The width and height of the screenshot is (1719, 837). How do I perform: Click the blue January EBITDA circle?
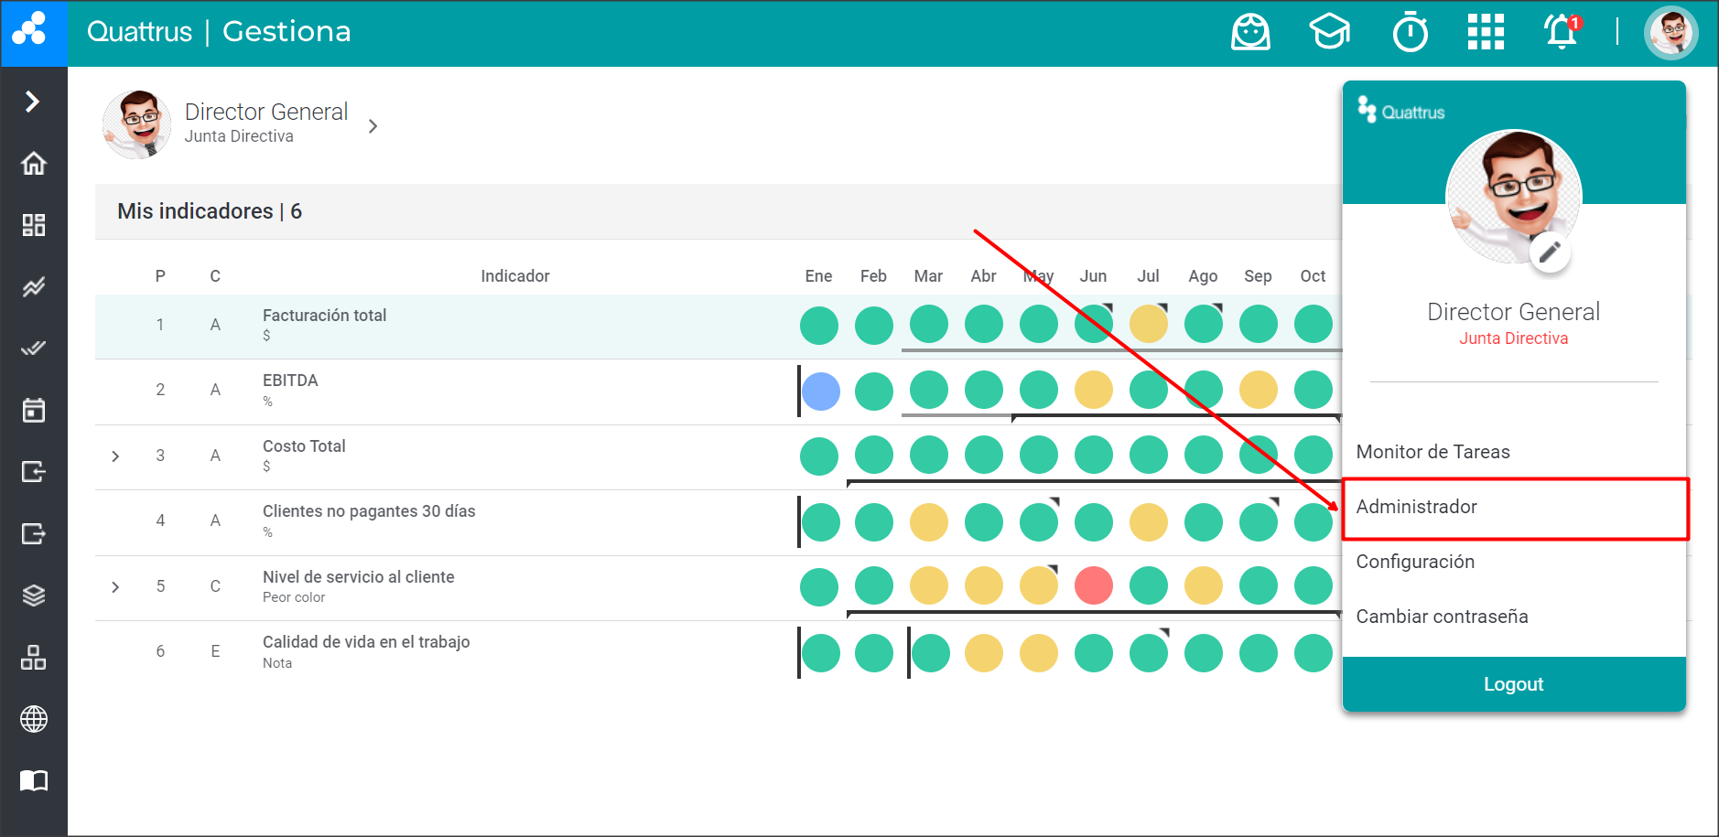[x=820, y=391]
